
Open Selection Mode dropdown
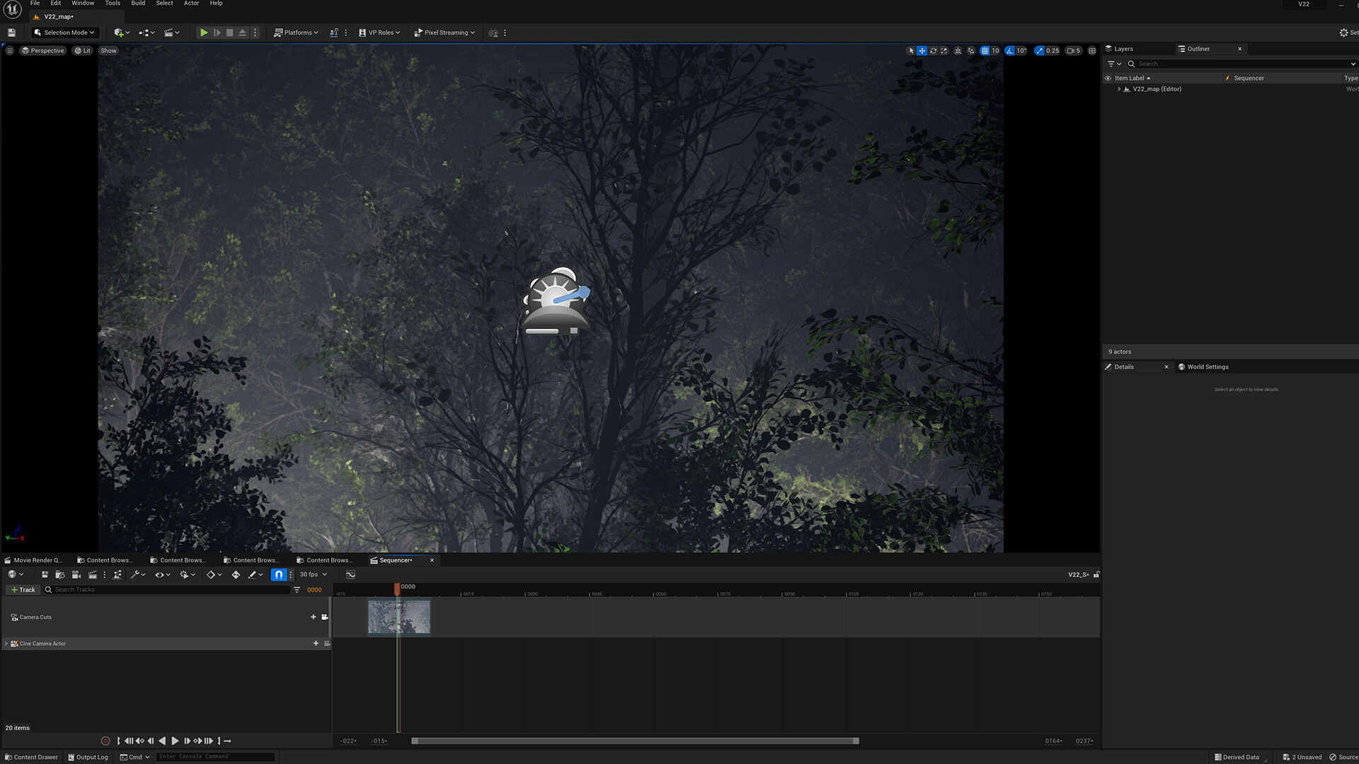[64, 33]
